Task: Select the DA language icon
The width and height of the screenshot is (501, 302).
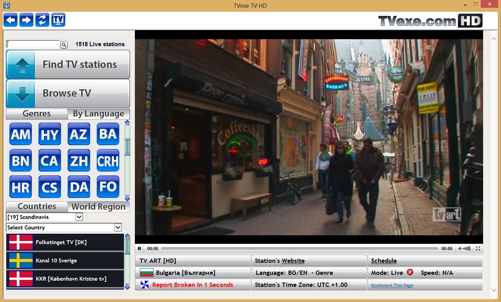Action: (x=79, y=187)
